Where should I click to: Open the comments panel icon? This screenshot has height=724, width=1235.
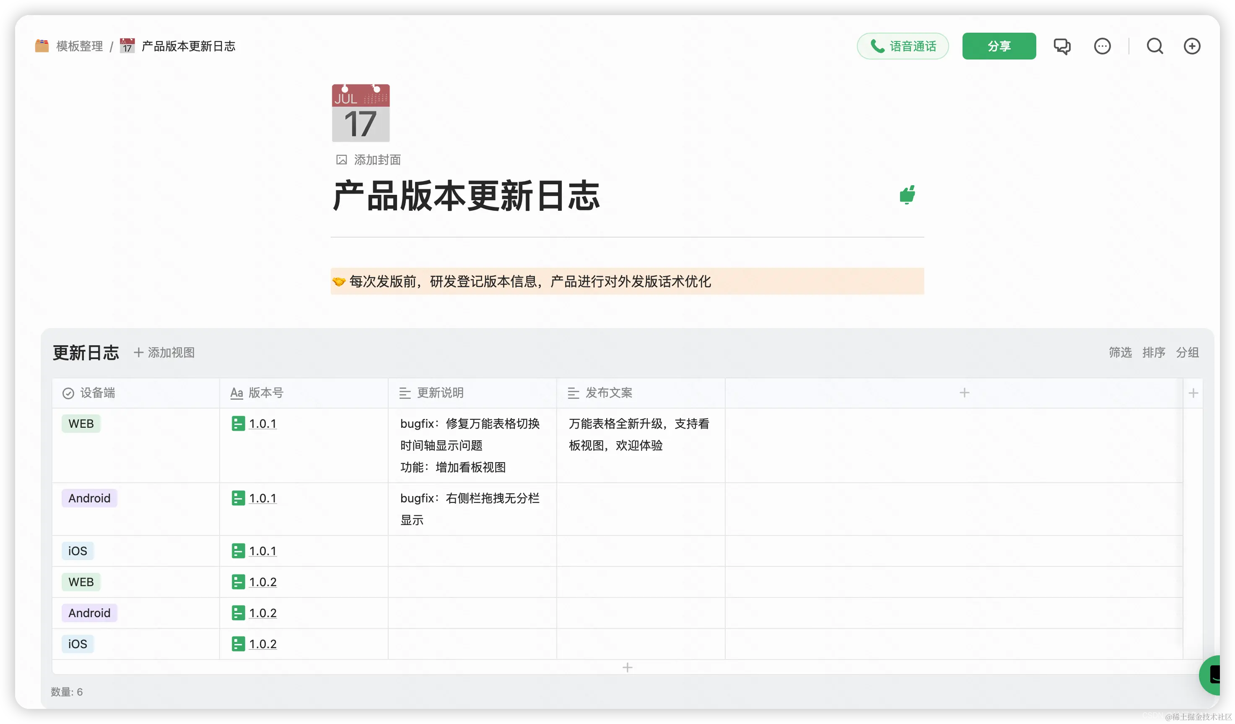coord(1062,46)
